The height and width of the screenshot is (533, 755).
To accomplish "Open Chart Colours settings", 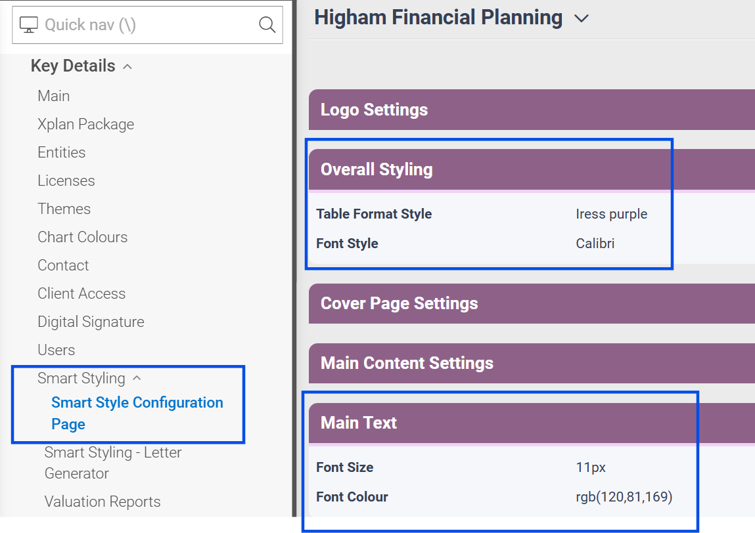I will pos(83,237).
